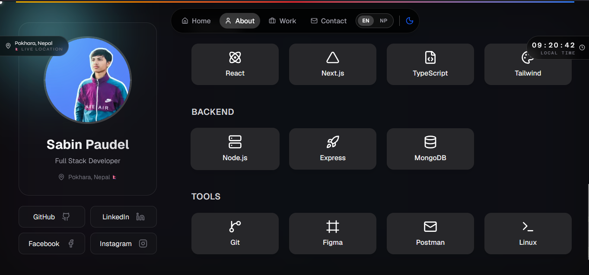Click the TypeScript file-code icon
The width and height of the screenshot is (589, 275).
pos(430,57)
